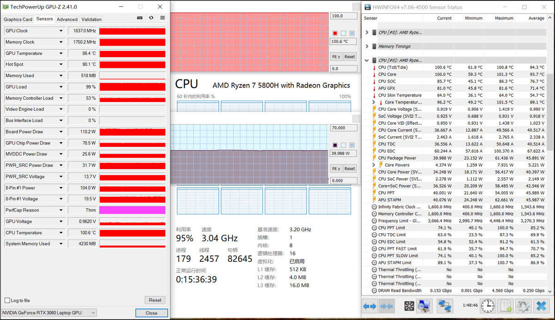Viewport: 555px width, 320px height.
Task: Open the Hot Spot sensor dropdown
Action: coord(61,65)
